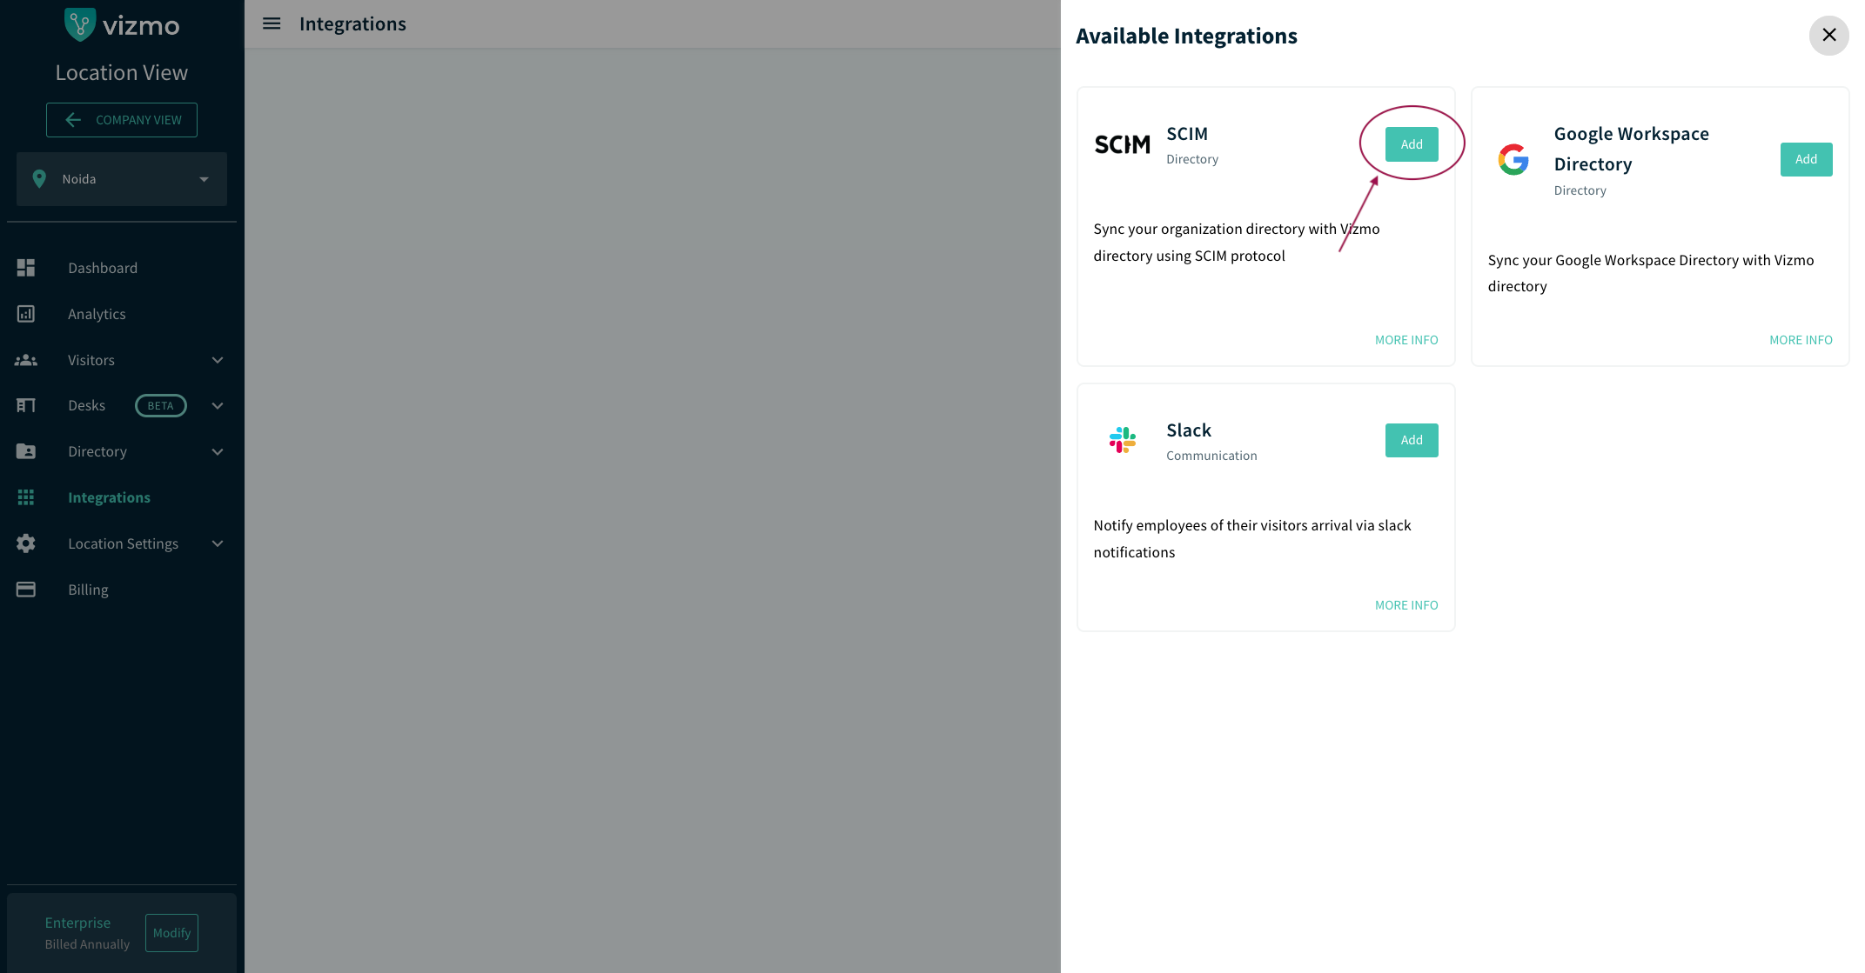This screenshot has width=1865, height=973.
Task: Click the Analytics chart icon
Action: (x=26, y=314)
